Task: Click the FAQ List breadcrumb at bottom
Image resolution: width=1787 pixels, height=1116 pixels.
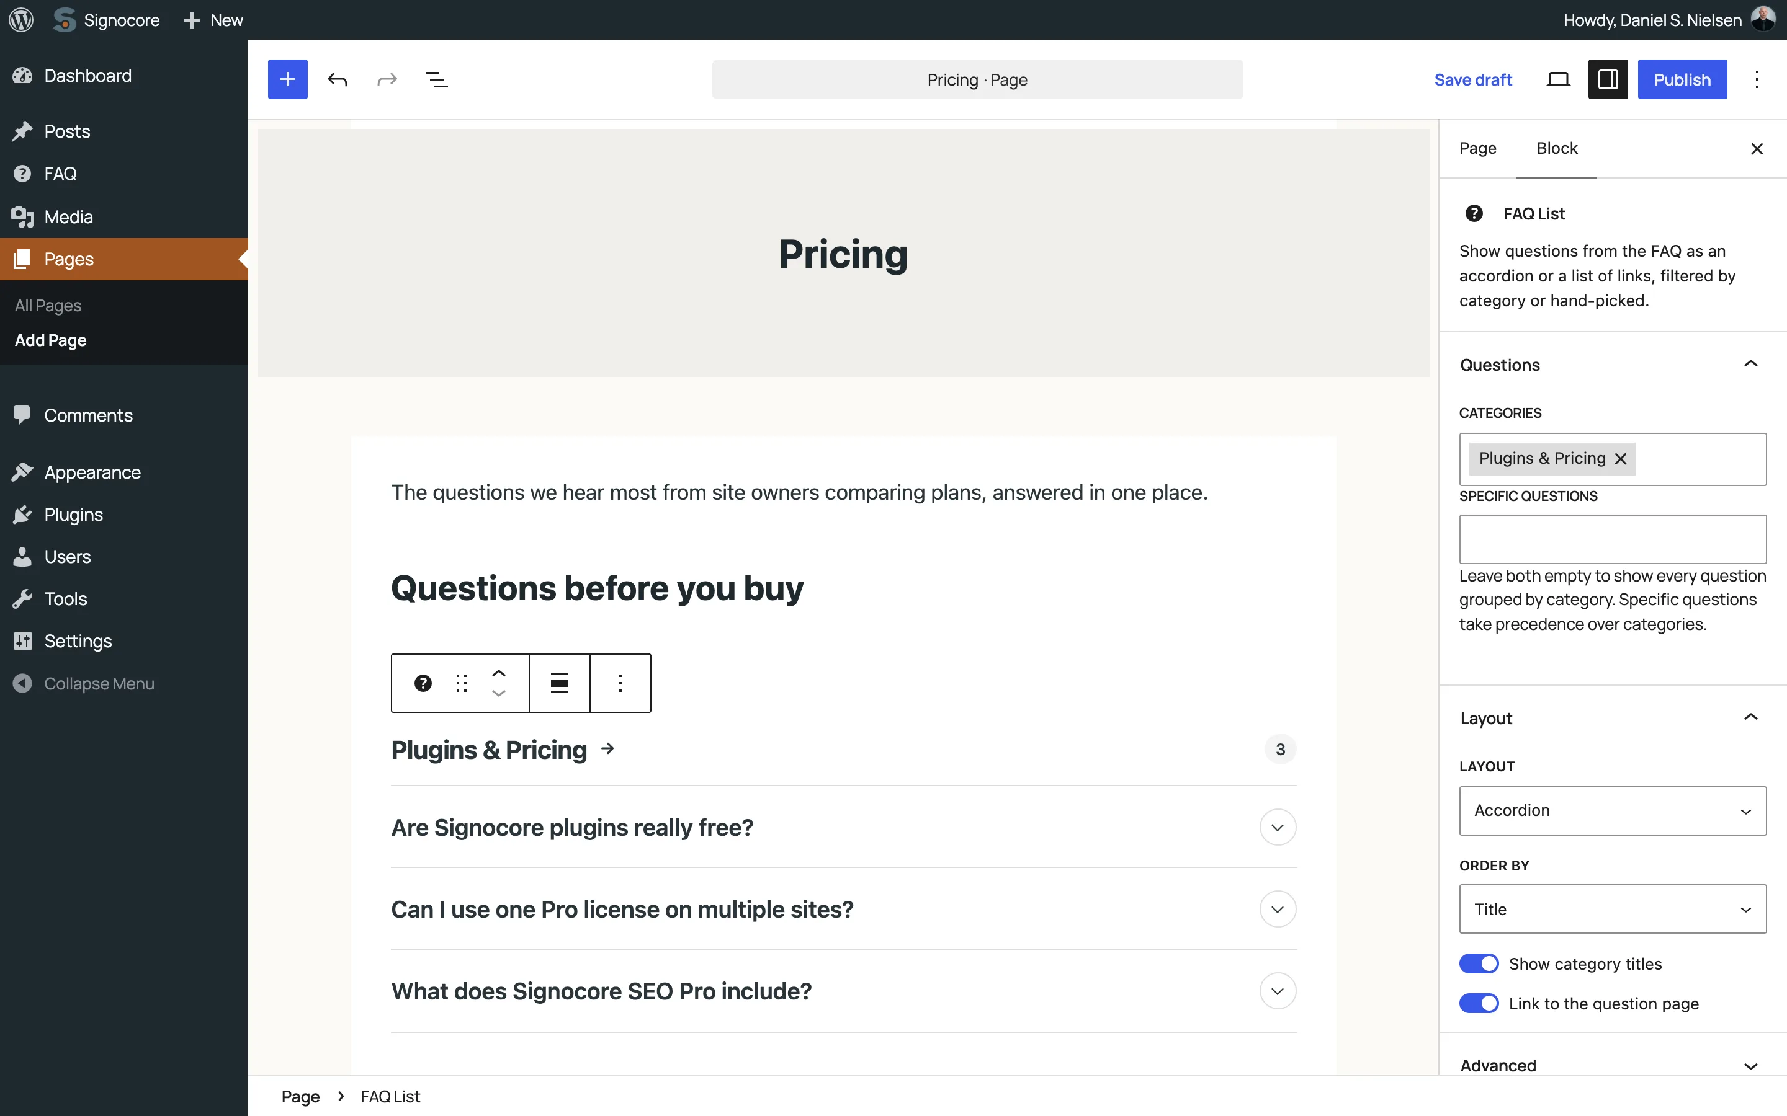Action: [391, 1096]
